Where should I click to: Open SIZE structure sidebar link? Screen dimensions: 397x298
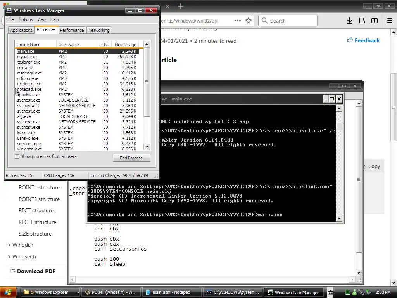(x=35, y=234)
